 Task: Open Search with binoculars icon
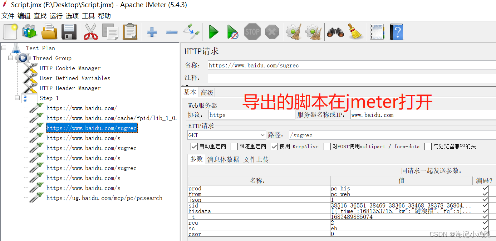pos(335,32)
